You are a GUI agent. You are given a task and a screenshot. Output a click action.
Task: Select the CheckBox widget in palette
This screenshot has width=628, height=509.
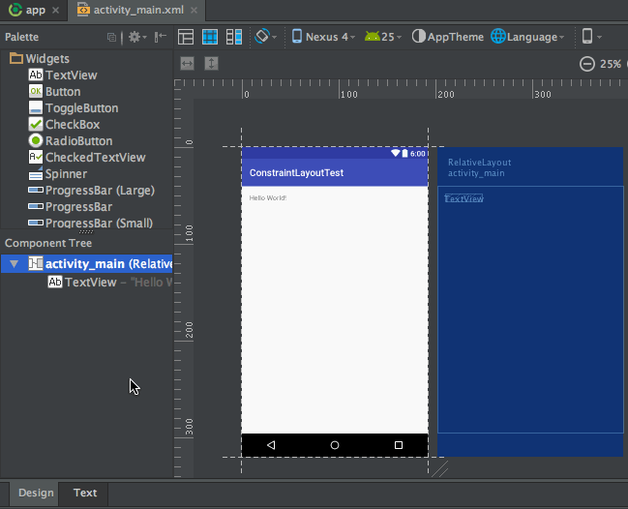(x=72, y=125)
